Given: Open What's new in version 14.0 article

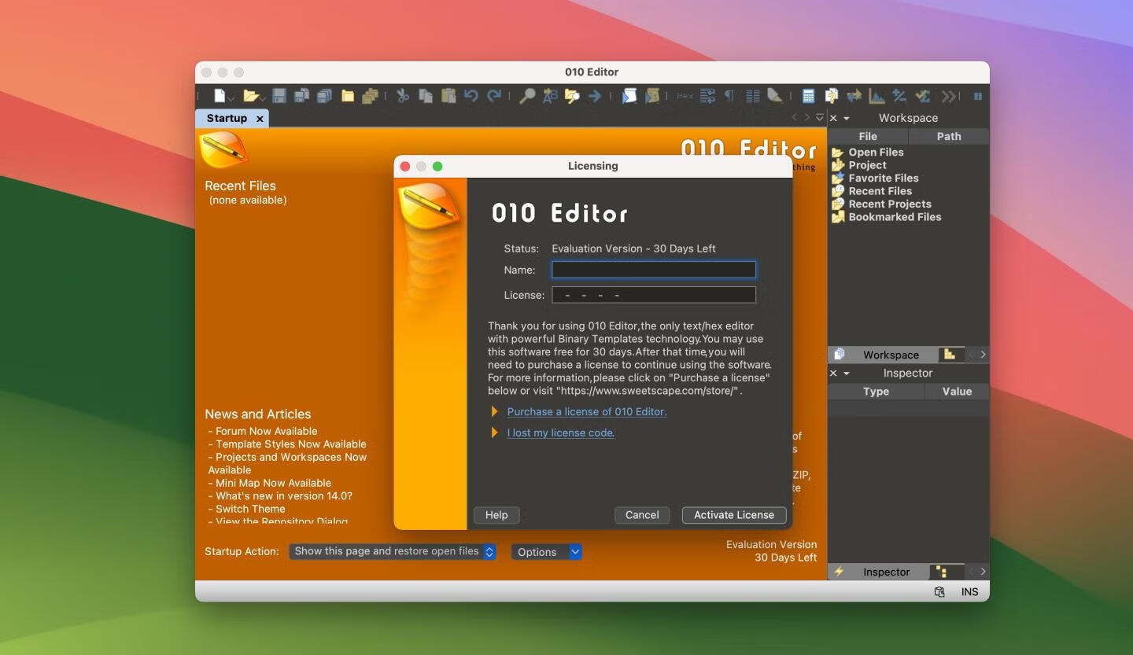Looking at the screenshot, I should (284, 496).
